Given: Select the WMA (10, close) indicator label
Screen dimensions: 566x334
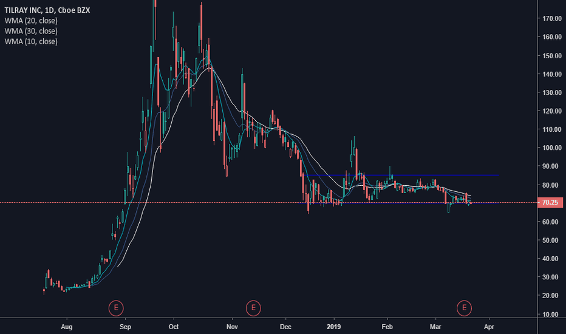Looking at the screenshot, I should coord(31,41).
